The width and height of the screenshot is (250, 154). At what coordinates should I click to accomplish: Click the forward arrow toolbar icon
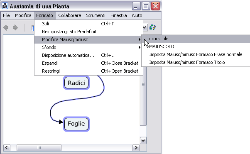pyautogui.click(x=15, y=27)
